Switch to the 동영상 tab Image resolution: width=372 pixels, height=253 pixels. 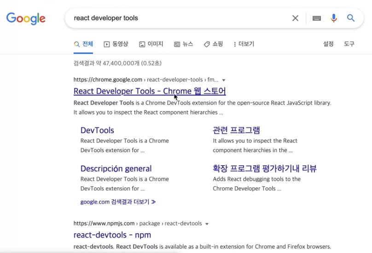point(116,44)
